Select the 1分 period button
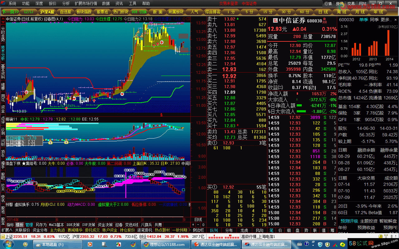The width and height of the screenshot is (399, 249). (231, 12)
